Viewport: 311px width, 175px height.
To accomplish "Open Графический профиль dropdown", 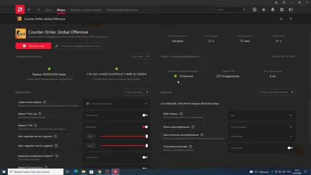I will (x=117, y=104).
